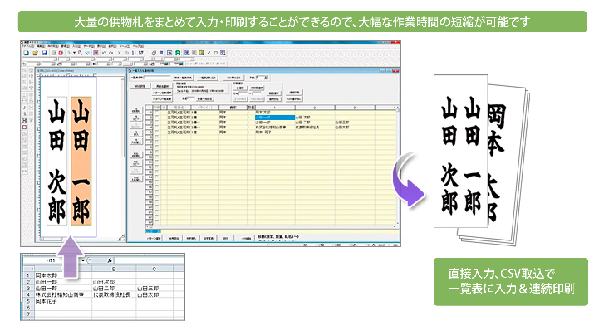Screen dimensions: 594x336
Task: Tick the checkbox on list row 2
Action: click(157, 118)
